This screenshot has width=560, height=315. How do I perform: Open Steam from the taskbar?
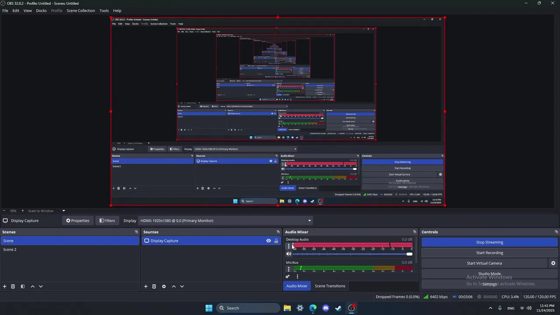338,308
